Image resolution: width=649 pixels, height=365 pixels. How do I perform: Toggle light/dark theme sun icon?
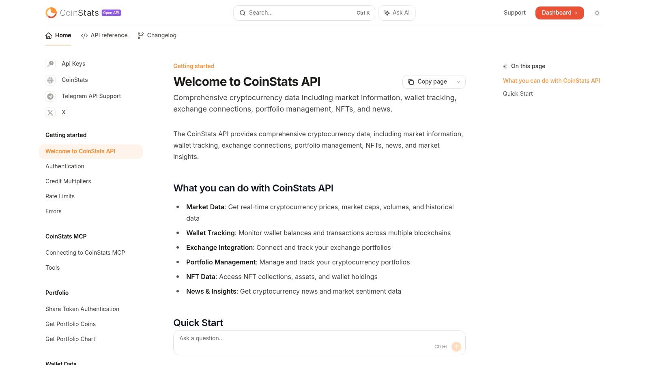click(x=597, y=13)
